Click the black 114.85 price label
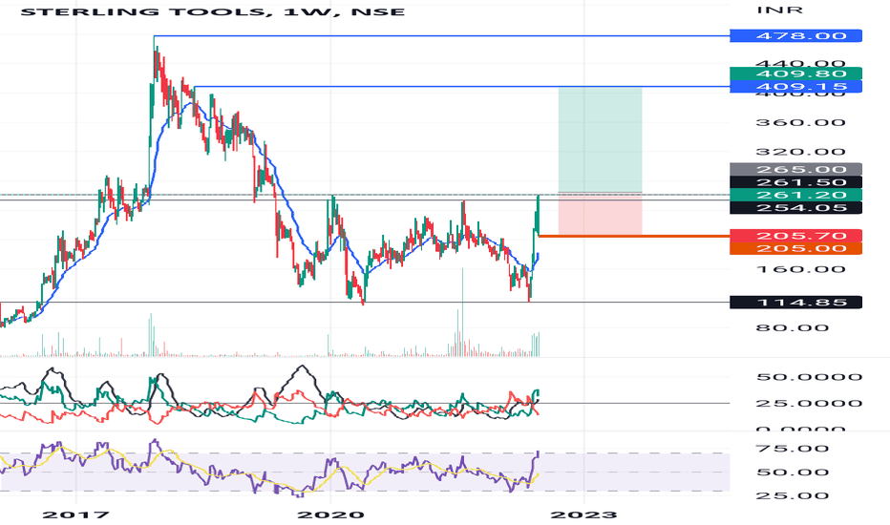 [x=795, y=303]
